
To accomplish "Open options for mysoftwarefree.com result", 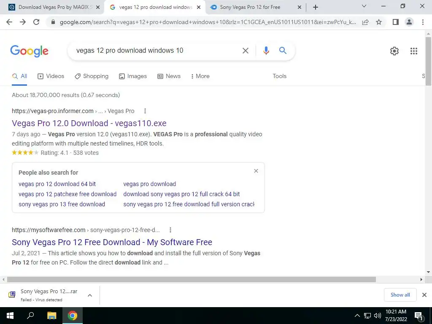I will click(170, 230).
